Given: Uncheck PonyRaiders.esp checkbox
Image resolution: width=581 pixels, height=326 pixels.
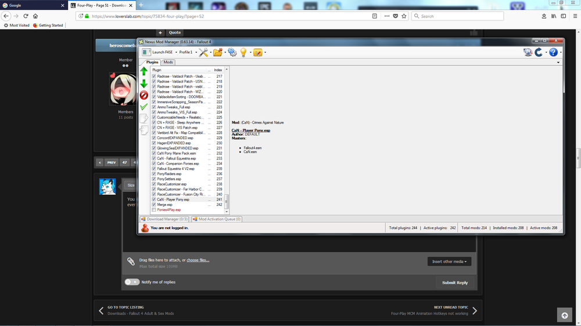Looking at the screenshot, I should pos(154,173).
